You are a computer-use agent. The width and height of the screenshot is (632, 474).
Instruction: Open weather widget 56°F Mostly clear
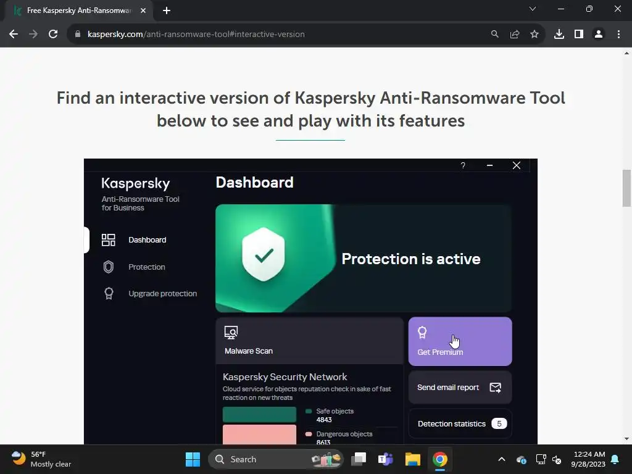point(41,459)
